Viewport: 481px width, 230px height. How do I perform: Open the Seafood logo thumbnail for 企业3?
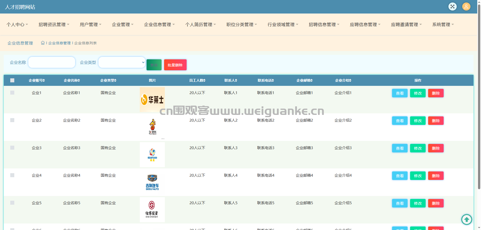tap(152, 155)
